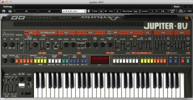Open the first All bank filter dropdown
Viewport: 193px width, 100px height.
(x=26, y=11)
